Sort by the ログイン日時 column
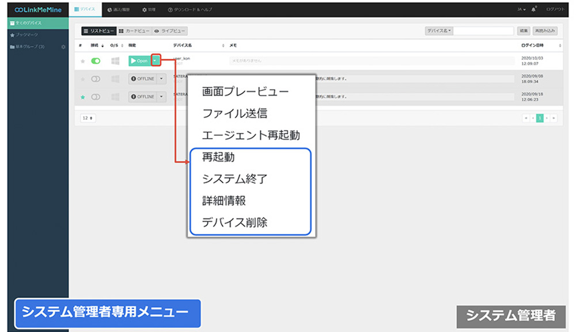 [541, 45]
